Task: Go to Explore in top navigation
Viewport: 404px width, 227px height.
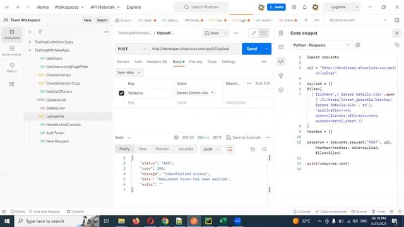Action: (134, 7)
